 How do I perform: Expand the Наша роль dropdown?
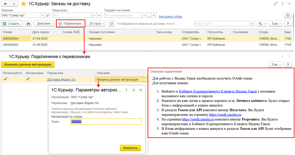pos(94,15)
